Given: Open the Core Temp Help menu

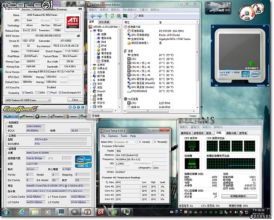Looking at the screenshot, I should click(x=133, y=136).
